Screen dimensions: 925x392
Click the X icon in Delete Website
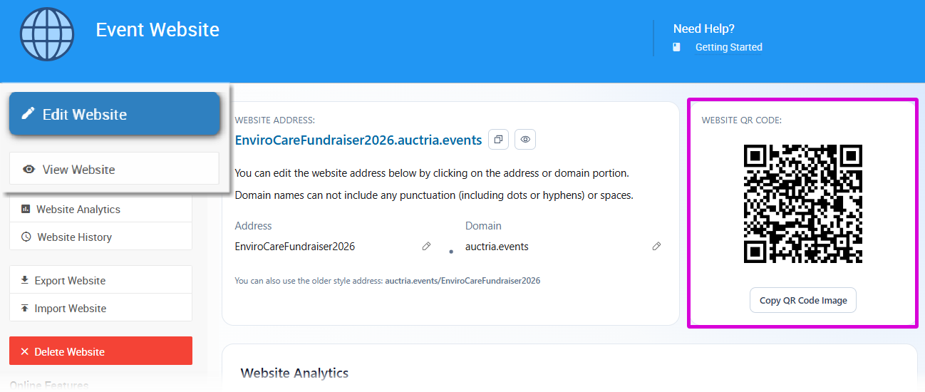pyautogui.click(x=25, y=352)
